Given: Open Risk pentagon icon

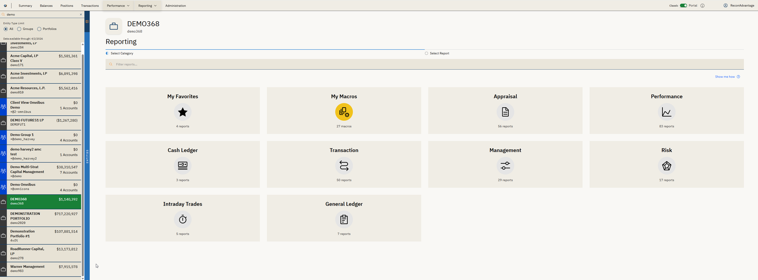Looking at the screenshot, I should pyautogui.click(x=667, y=166).
